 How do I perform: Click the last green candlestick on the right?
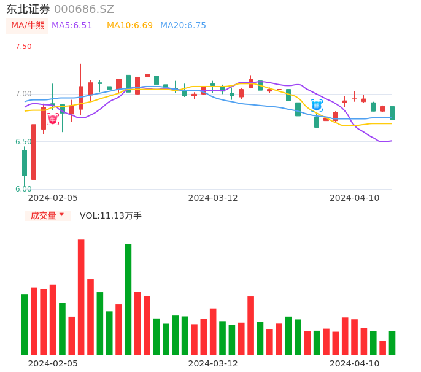[x=392, y=113]
